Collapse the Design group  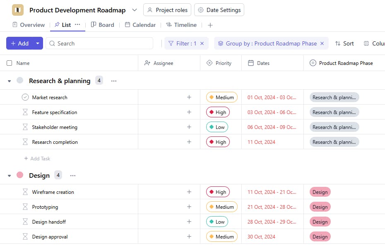[x=10, y=176]
